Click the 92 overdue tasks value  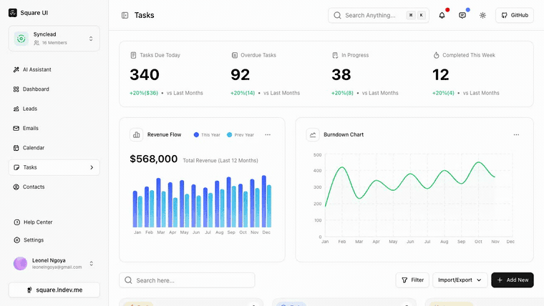point(240,74)
